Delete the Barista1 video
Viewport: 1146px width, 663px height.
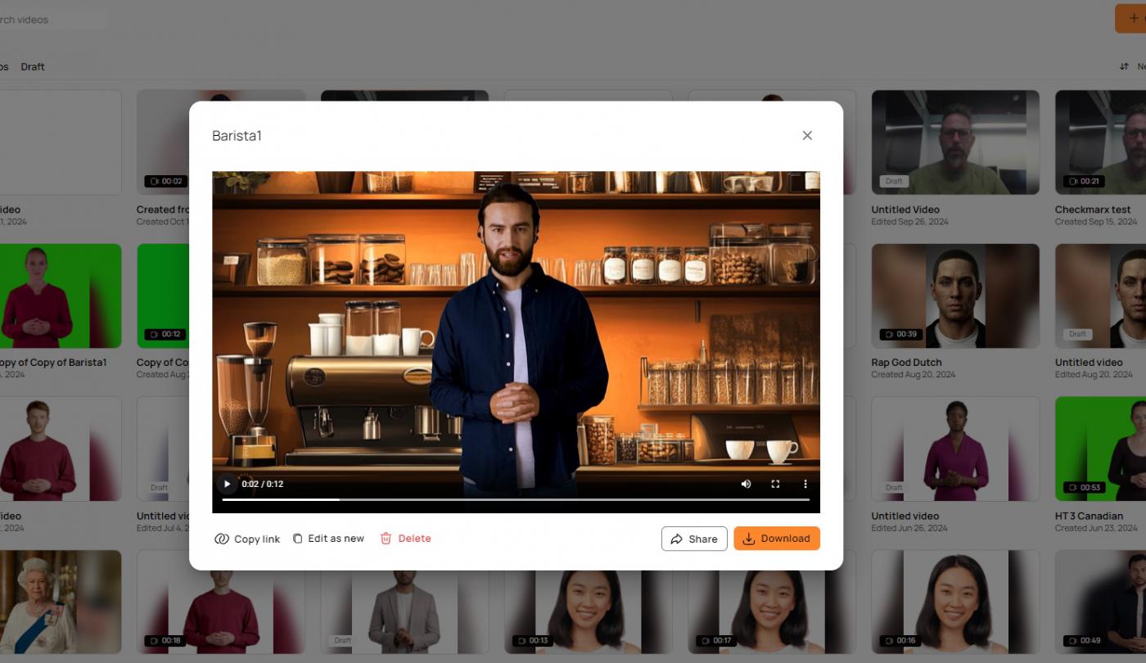[405, 539]
